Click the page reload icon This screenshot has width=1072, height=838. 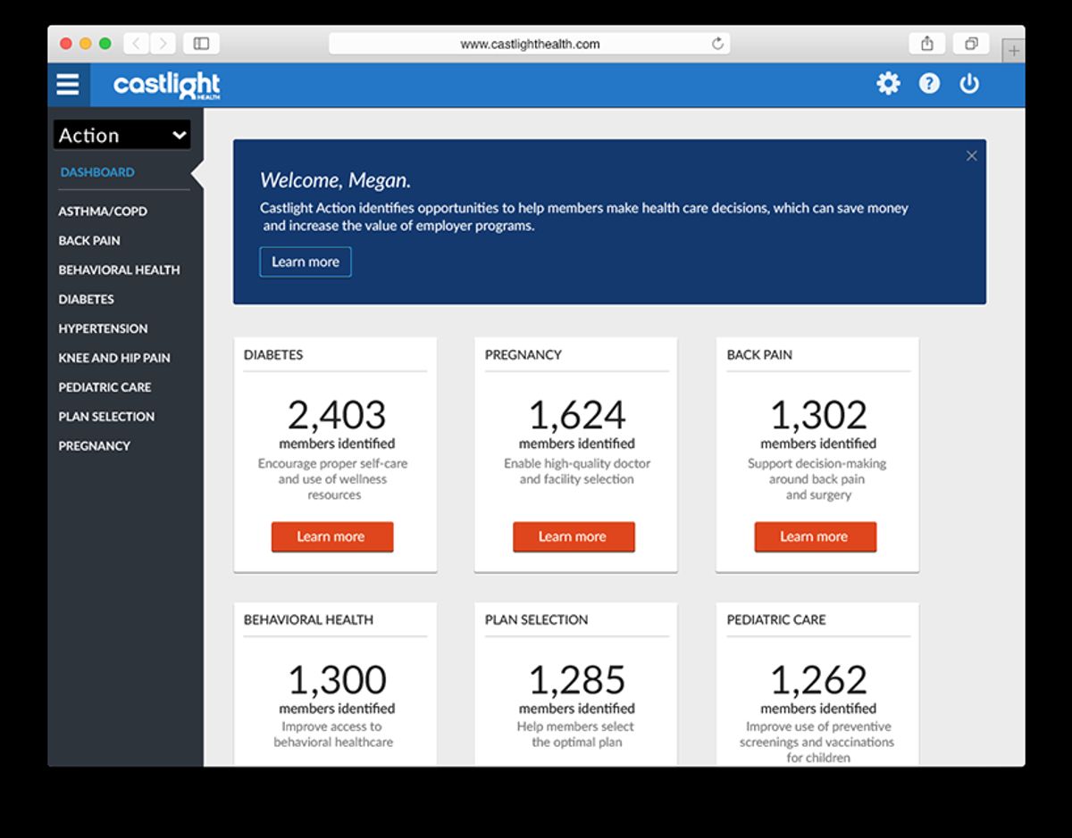point(716,42)
